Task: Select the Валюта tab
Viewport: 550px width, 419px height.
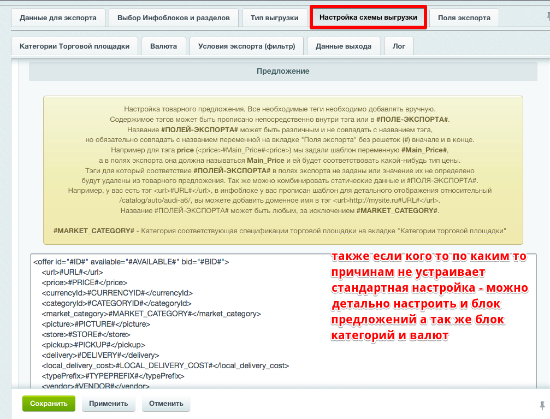Action: tap(163, 46)
